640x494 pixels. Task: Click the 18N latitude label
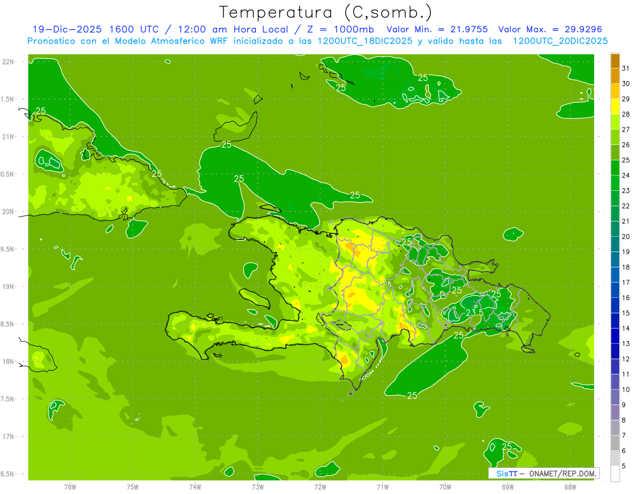click(8, 361)
